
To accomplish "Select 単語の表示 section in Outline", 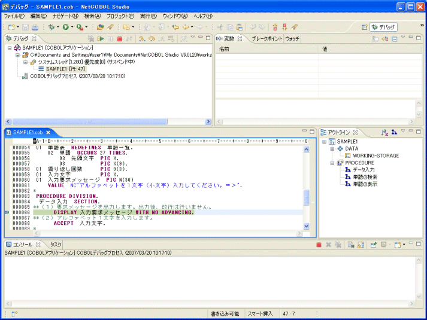I will click(365, 184).
